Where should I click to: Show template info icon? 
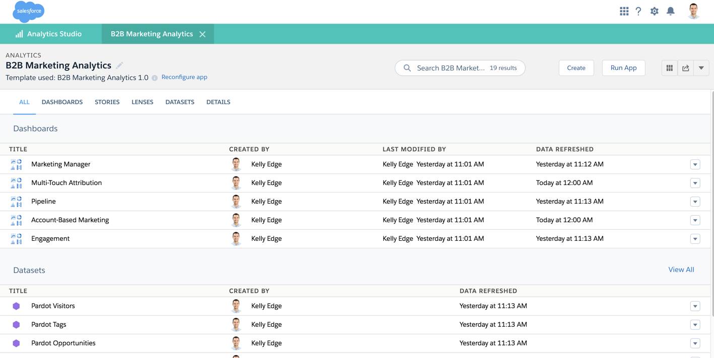(155, 78)
